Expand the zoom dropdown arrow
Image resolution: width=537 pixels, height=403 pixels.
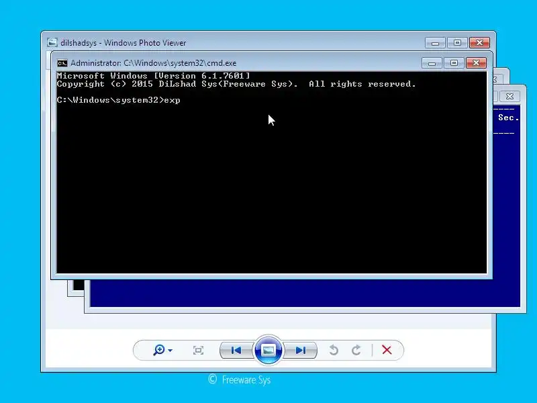tap(170, 351)
